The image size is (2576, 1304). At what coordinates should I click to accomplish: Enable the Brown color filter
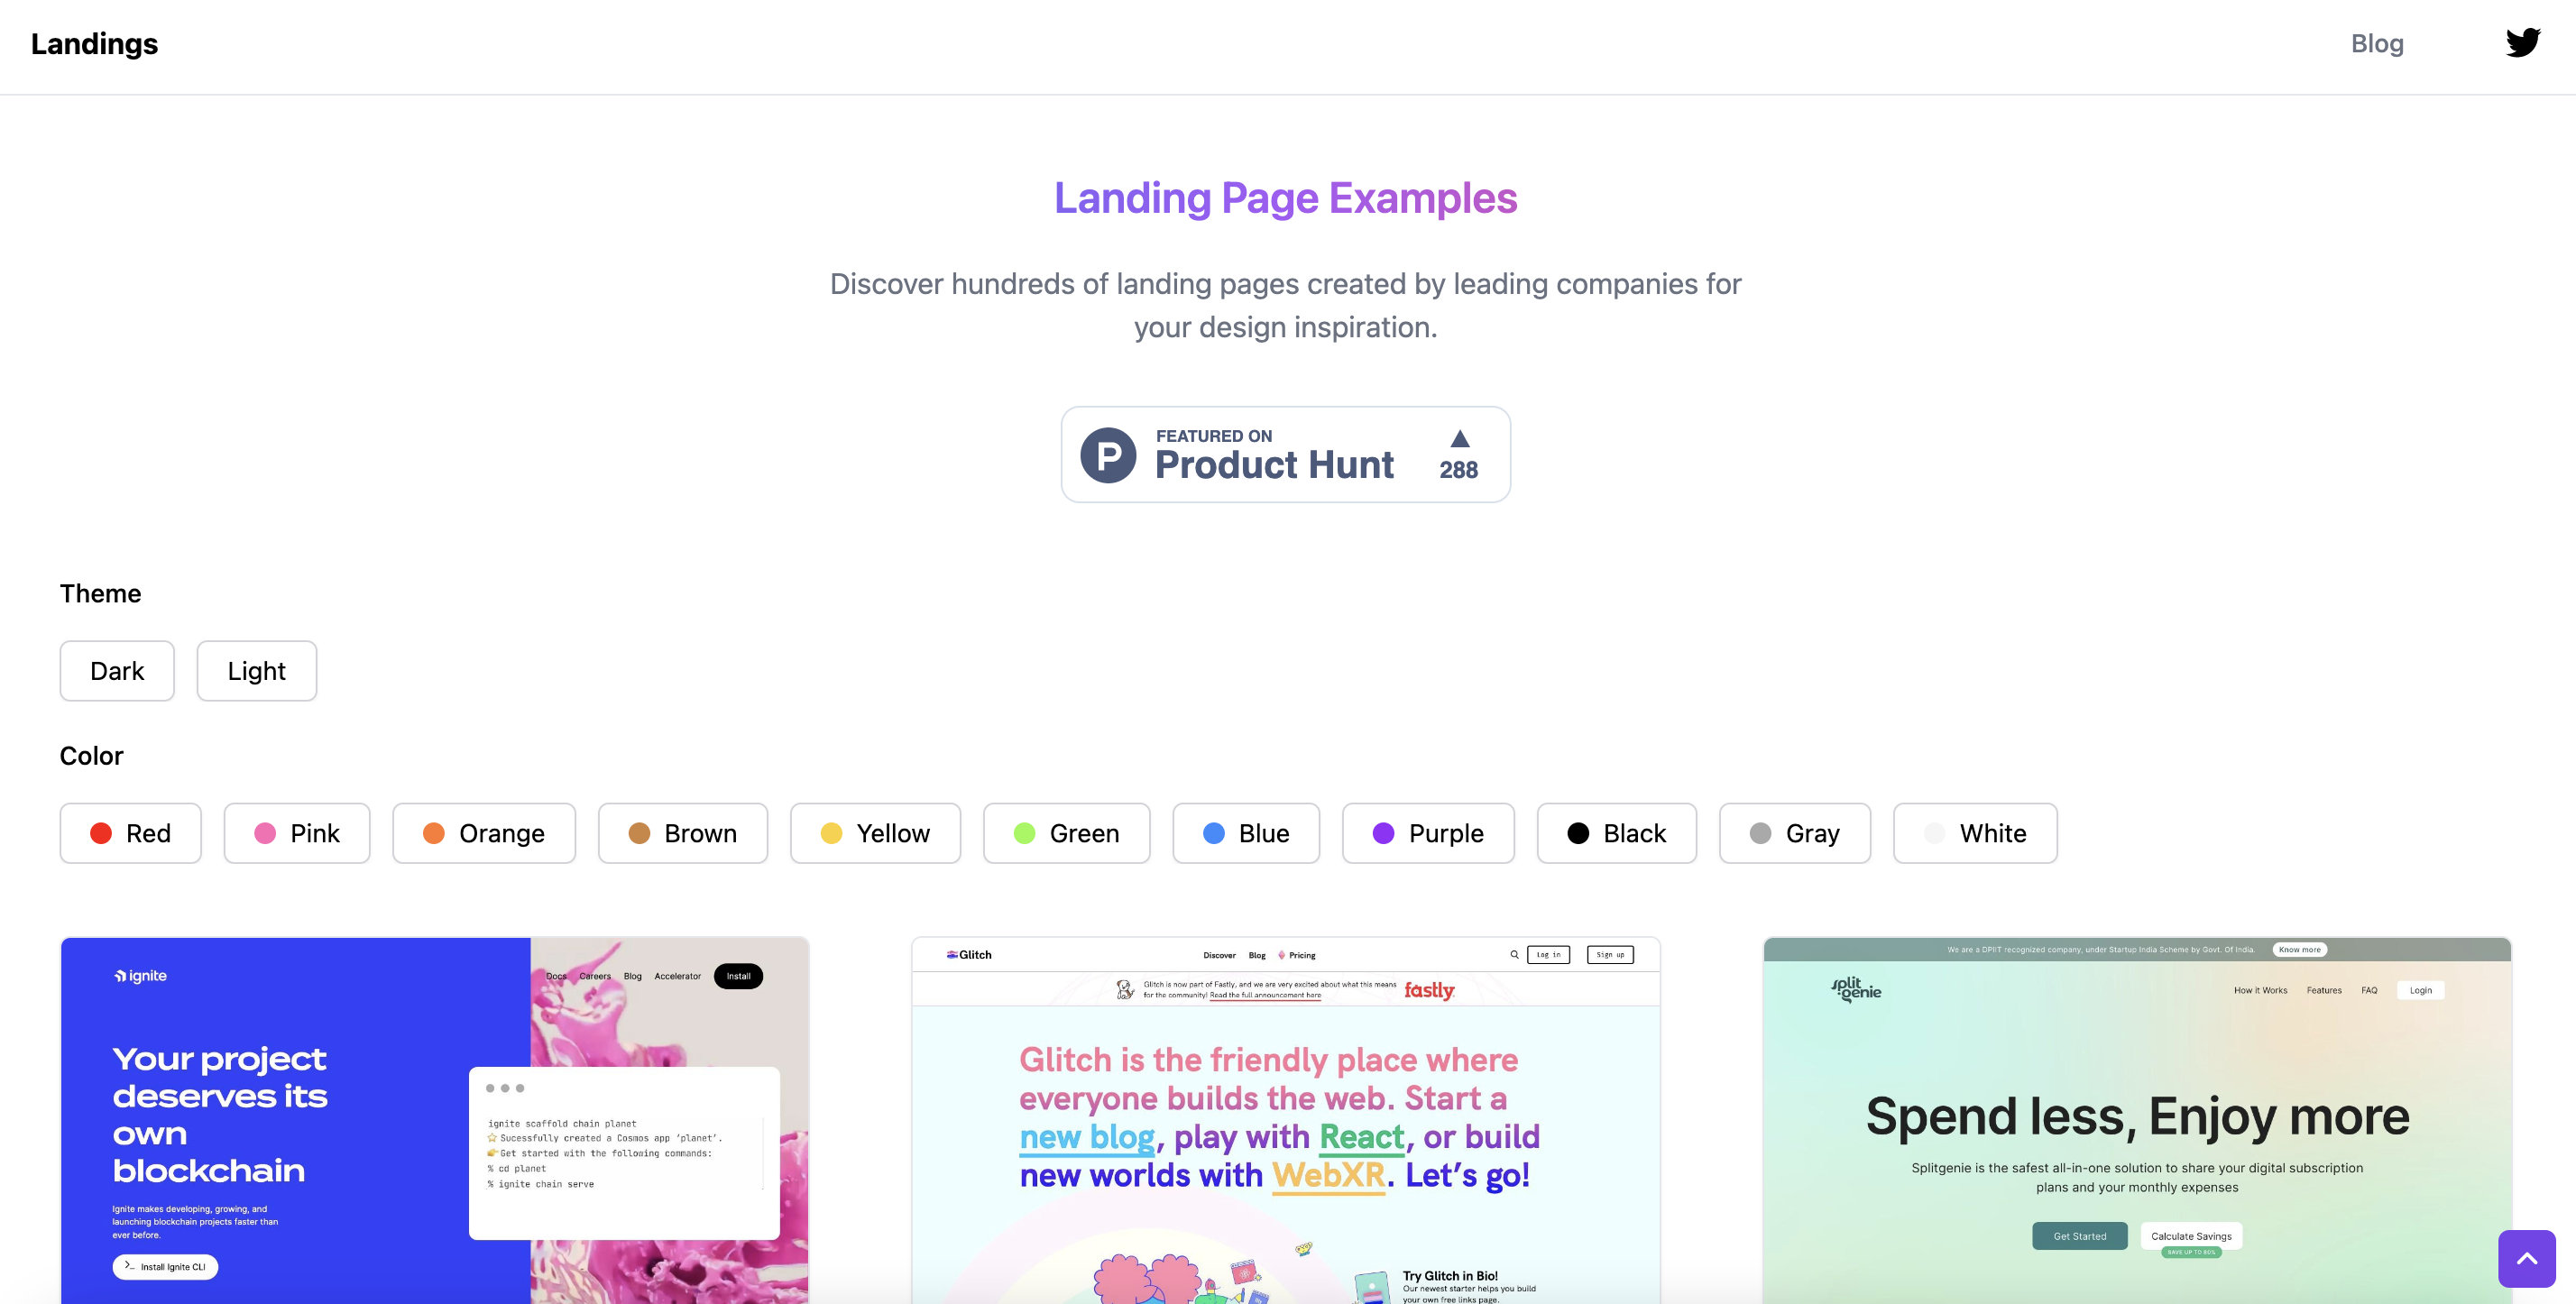pos(683,833)
